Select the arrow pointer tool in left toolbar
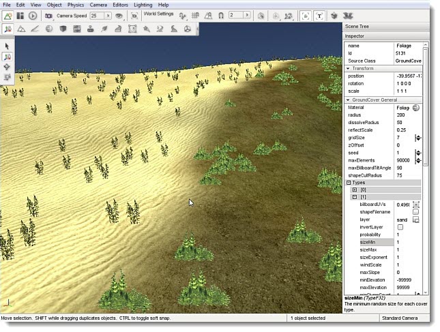The image size is (440, 332). pyautogui.click(x=8, y=46)
